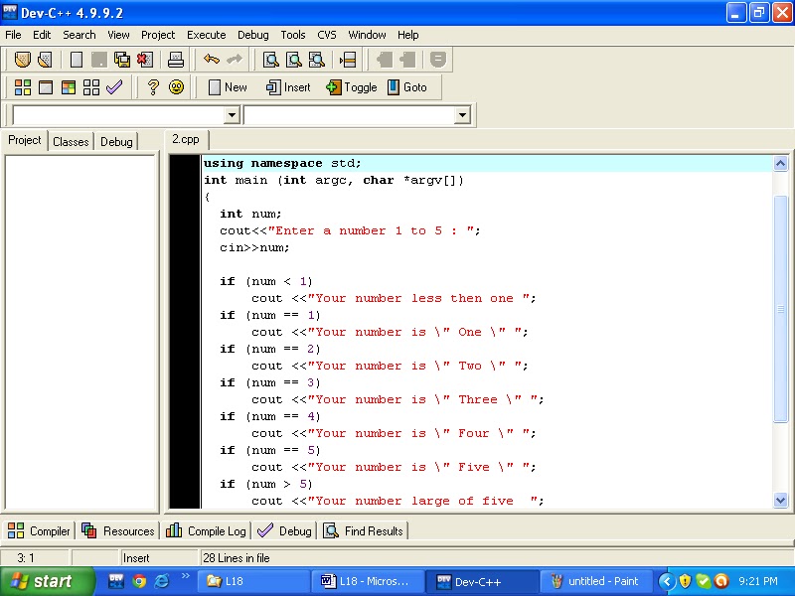
Task: Click the grayed-out Save icon
Action: [98, 60]
